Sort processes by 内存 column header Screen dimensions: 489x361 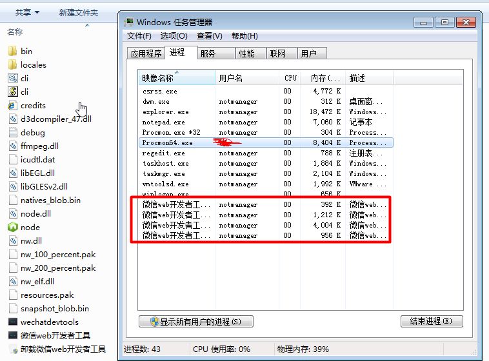coord(323,77)
